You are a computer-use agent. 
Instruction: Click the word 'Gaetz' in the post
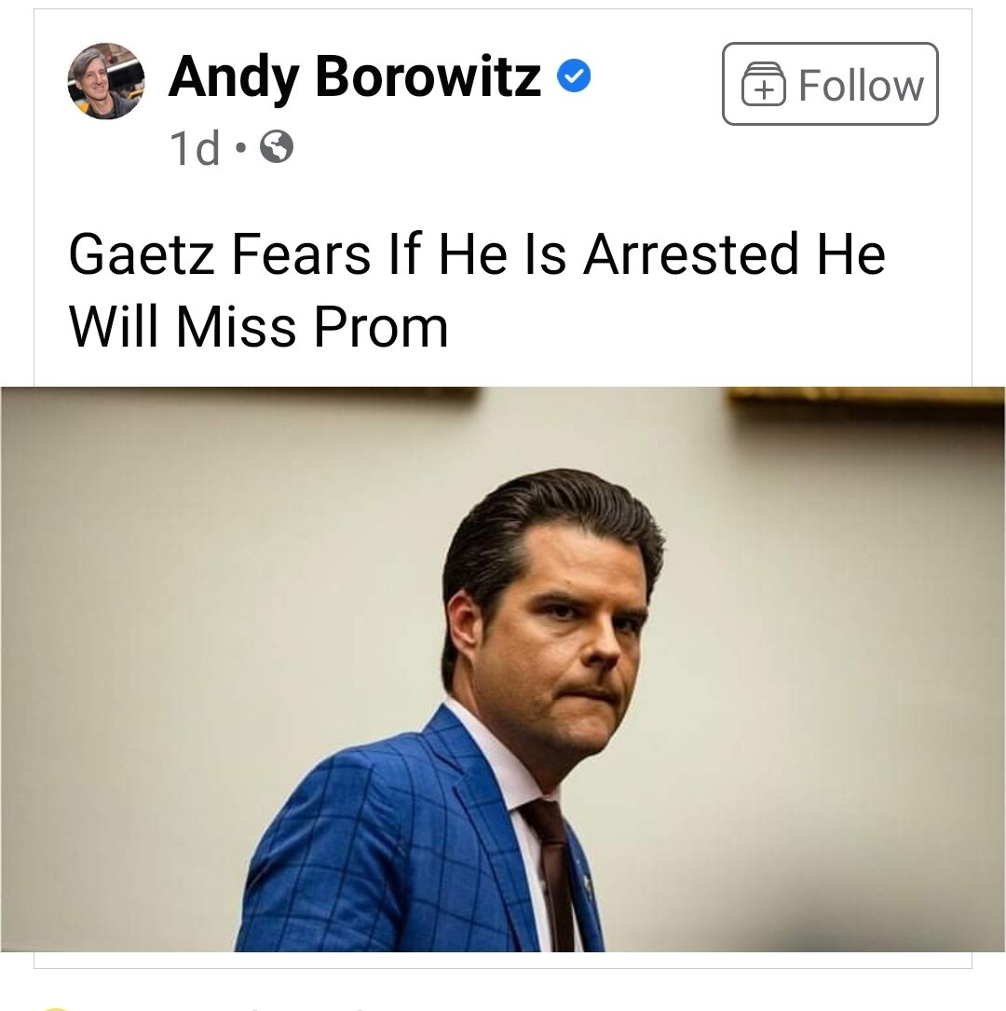tap(142, 253)
